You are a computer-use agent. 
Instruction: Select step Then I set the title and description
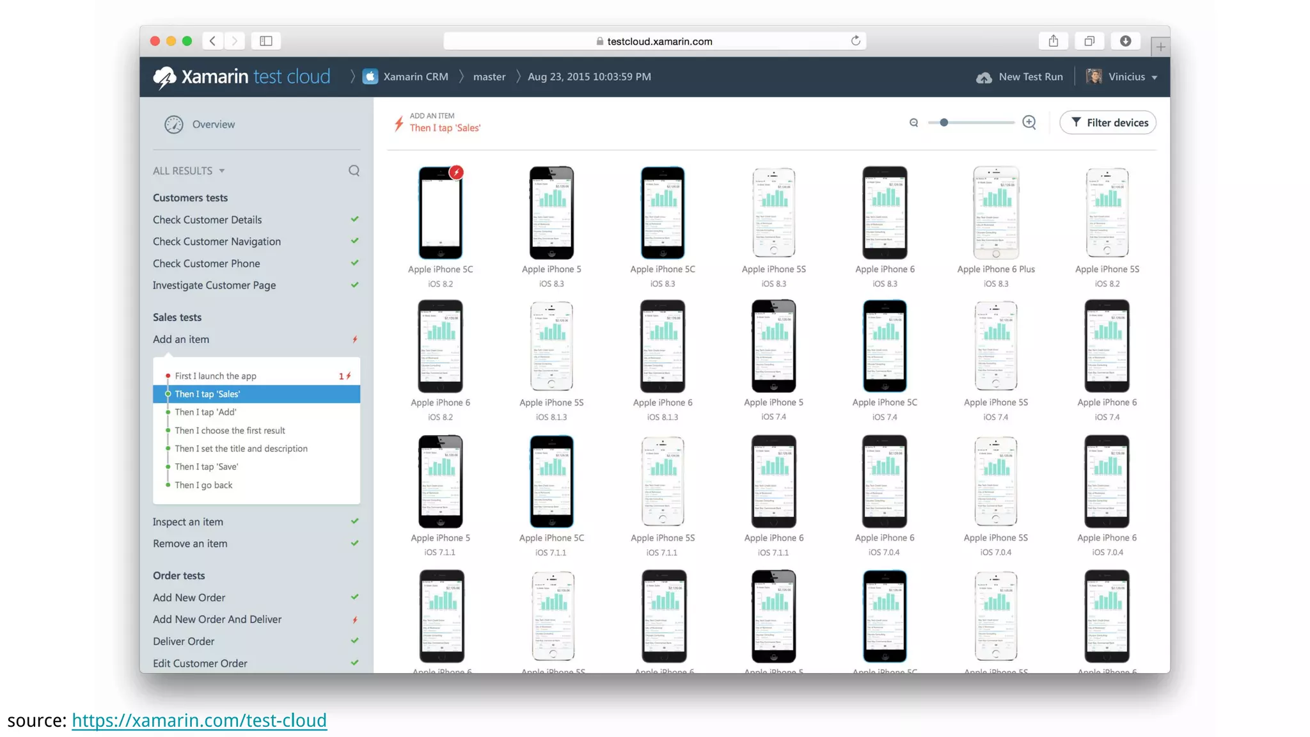256,448
